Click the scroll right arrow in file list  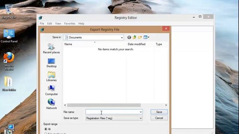[x=166, y=105]
